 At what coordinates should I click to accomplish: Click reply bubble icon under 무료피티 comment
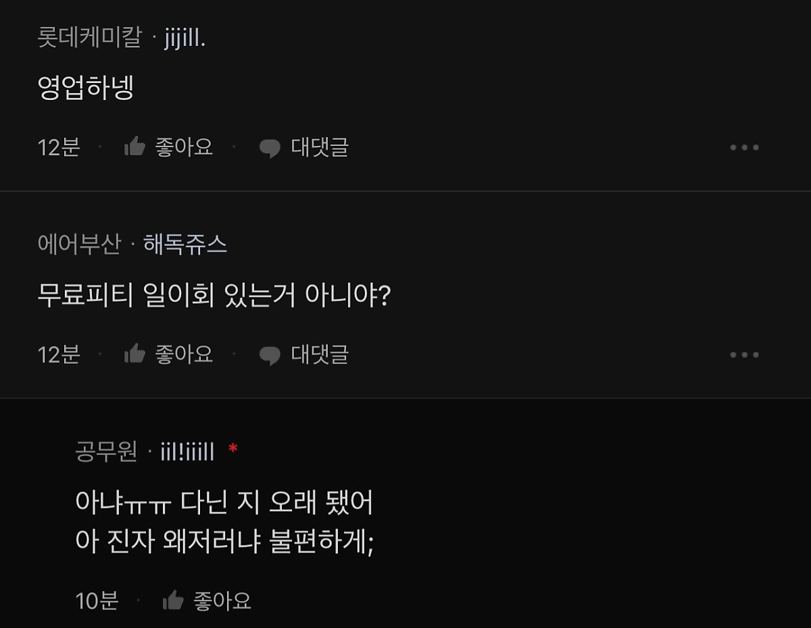[x=270, y=355]
